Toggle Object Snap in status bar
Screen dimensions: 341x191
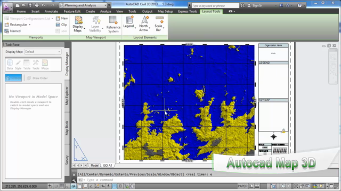tap(79, 186)
